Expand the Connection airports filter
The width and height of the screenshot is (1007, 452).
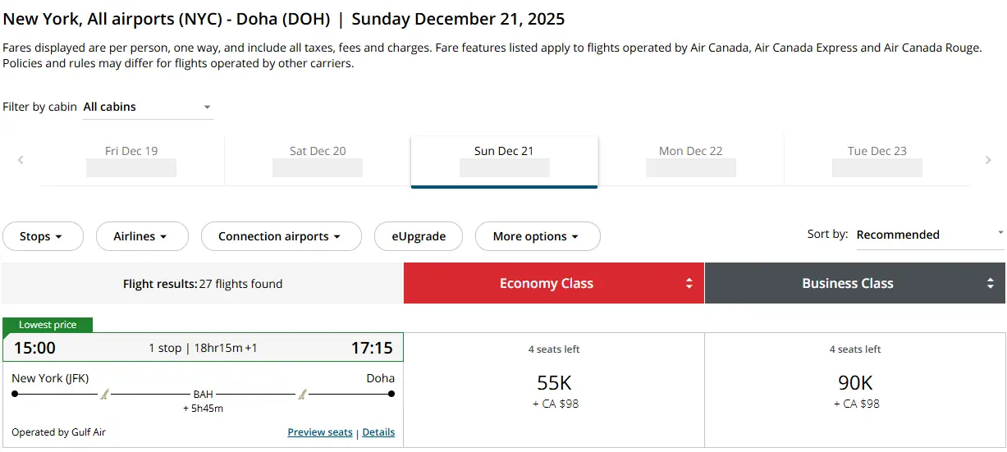click(x=282, y=236)
